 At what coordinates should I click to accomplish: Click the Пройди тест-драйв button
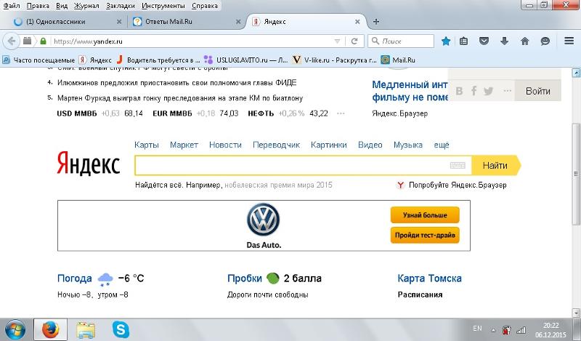point(425,235)
